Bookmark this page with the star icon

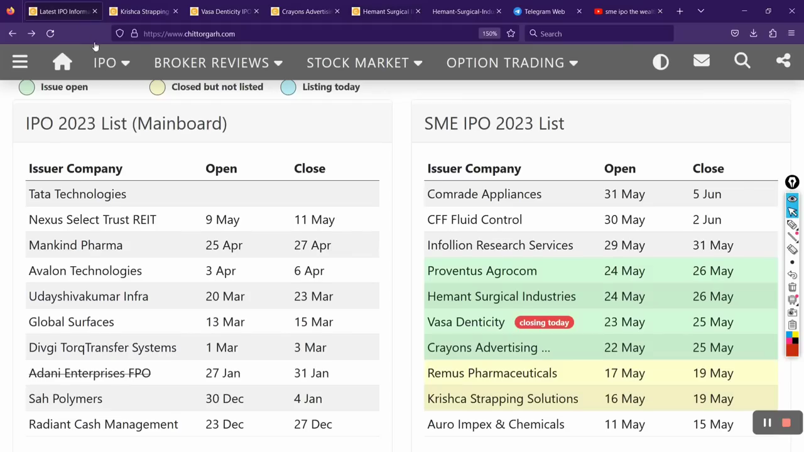[x=511, y=33]
